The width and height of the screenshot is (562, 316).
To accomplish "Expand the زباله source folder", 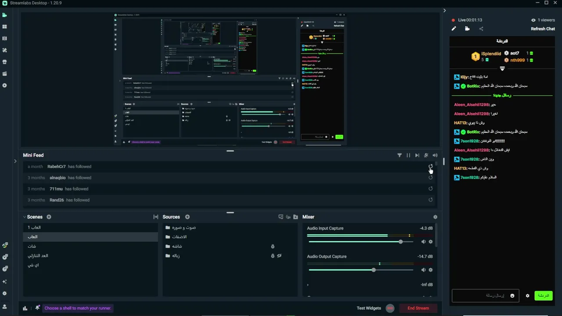I will (x=168, y=256).
